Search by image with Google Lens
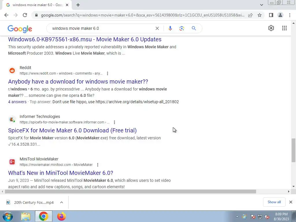Screen dimensions: 296x222 click(182, 28)
